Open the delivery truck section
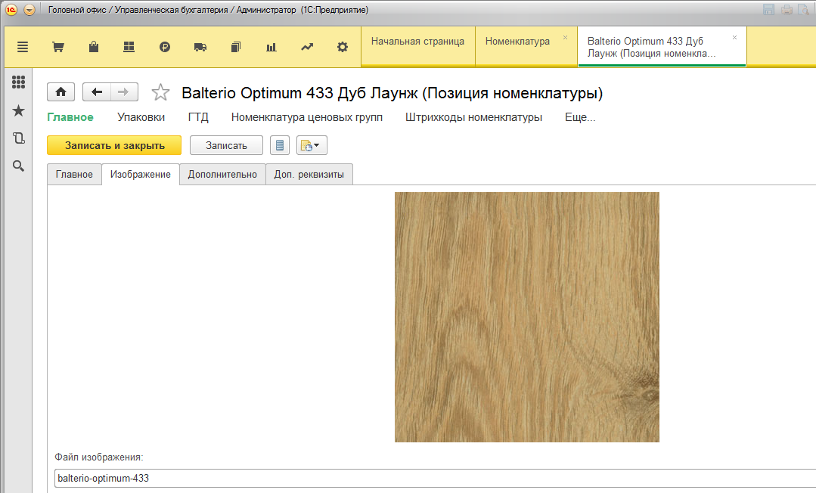Image resolution: width=816 pixels, height=493 pixels. (x=200, y=47)
